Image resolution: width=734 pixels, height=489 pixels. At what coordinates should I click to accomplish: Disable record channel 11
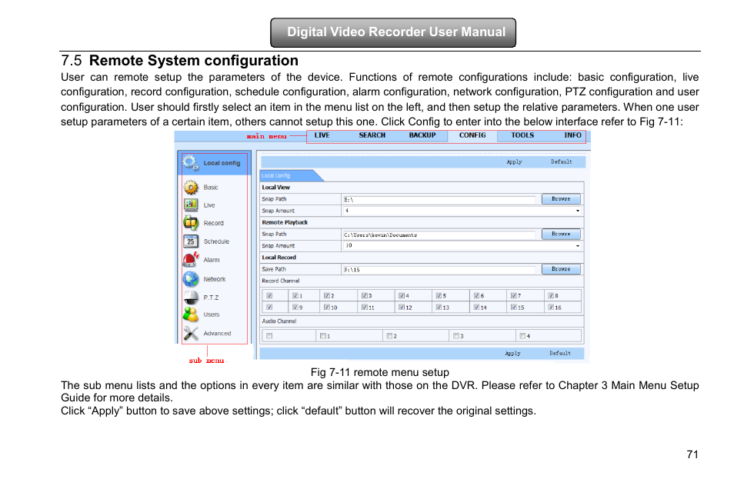pos(364,307)
